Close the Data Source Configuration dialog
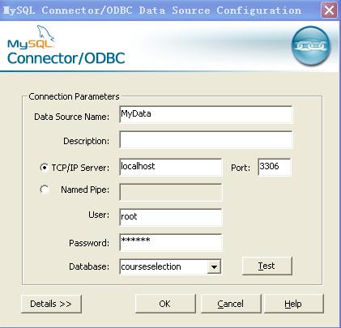 click(329, 11)
